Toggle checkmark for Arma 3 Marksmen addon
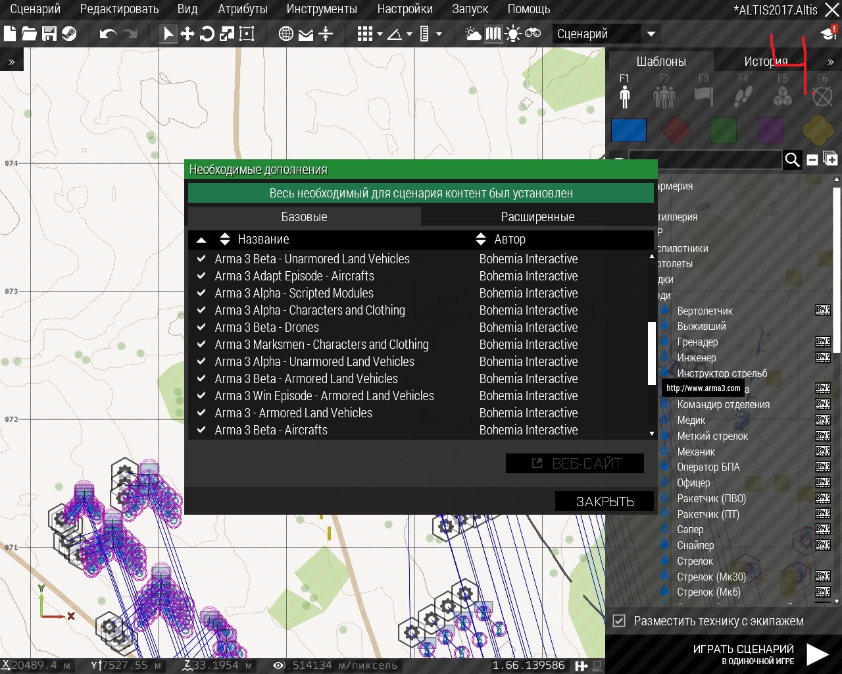 click(x=201, y=344)
